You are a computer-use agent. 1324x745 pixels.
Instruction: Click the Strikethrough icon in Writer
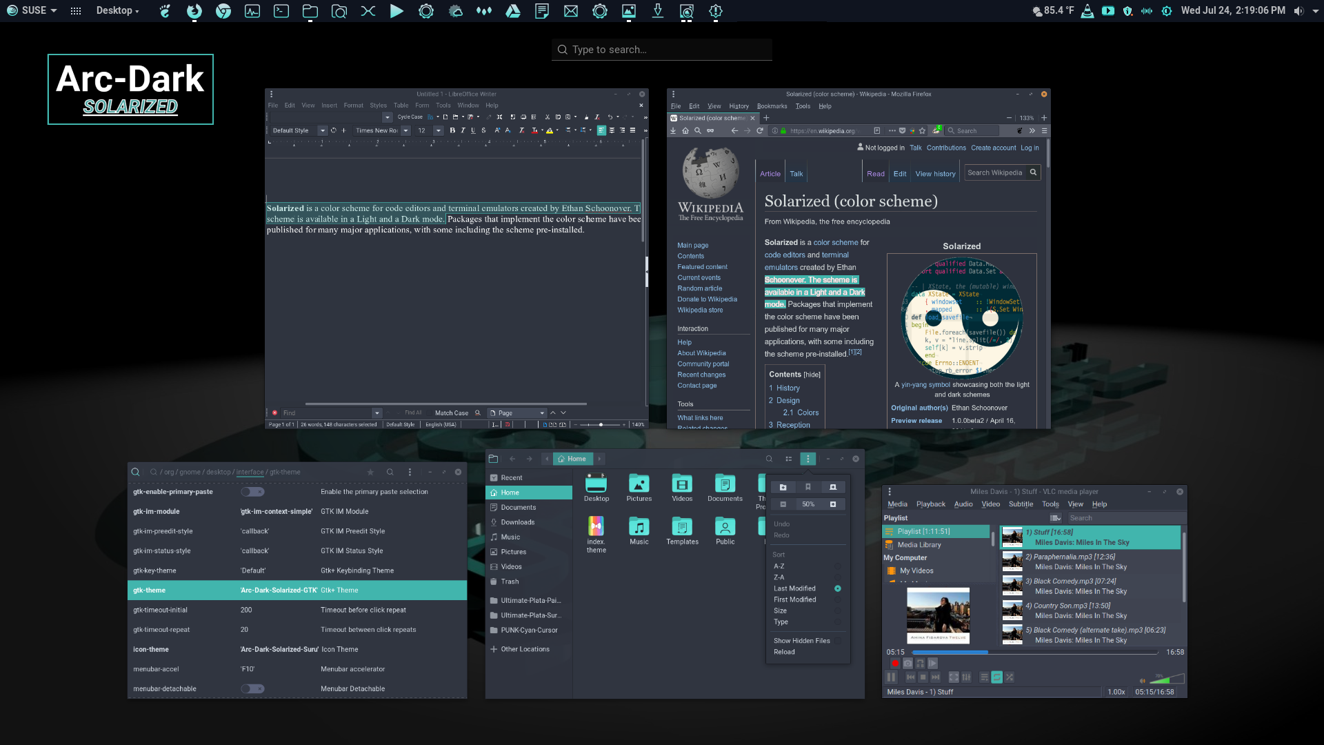483,130
